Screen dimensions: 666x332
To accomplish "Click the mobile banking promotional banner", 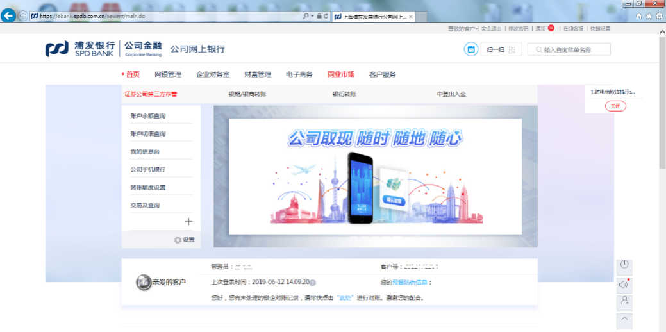I will 375,176.
